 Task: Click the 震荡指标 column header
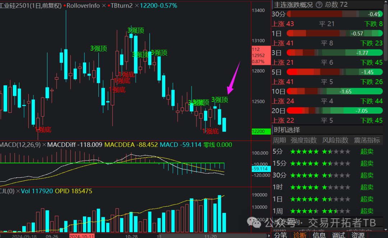367,140
